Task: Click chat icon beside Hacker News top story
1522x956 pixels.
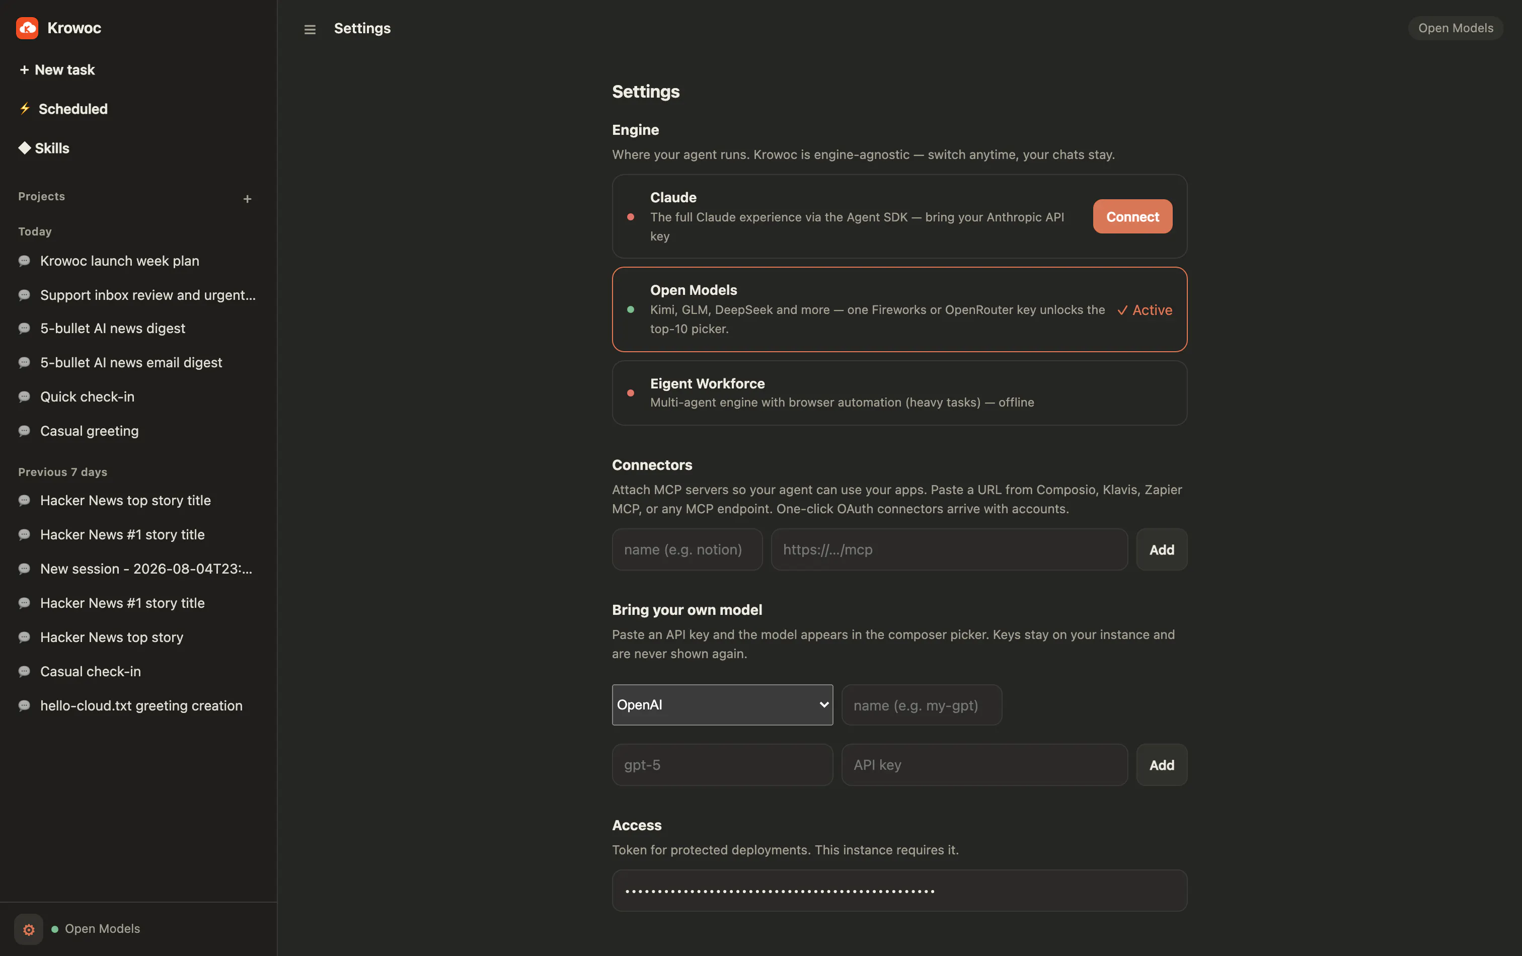Action: [24, 637]
